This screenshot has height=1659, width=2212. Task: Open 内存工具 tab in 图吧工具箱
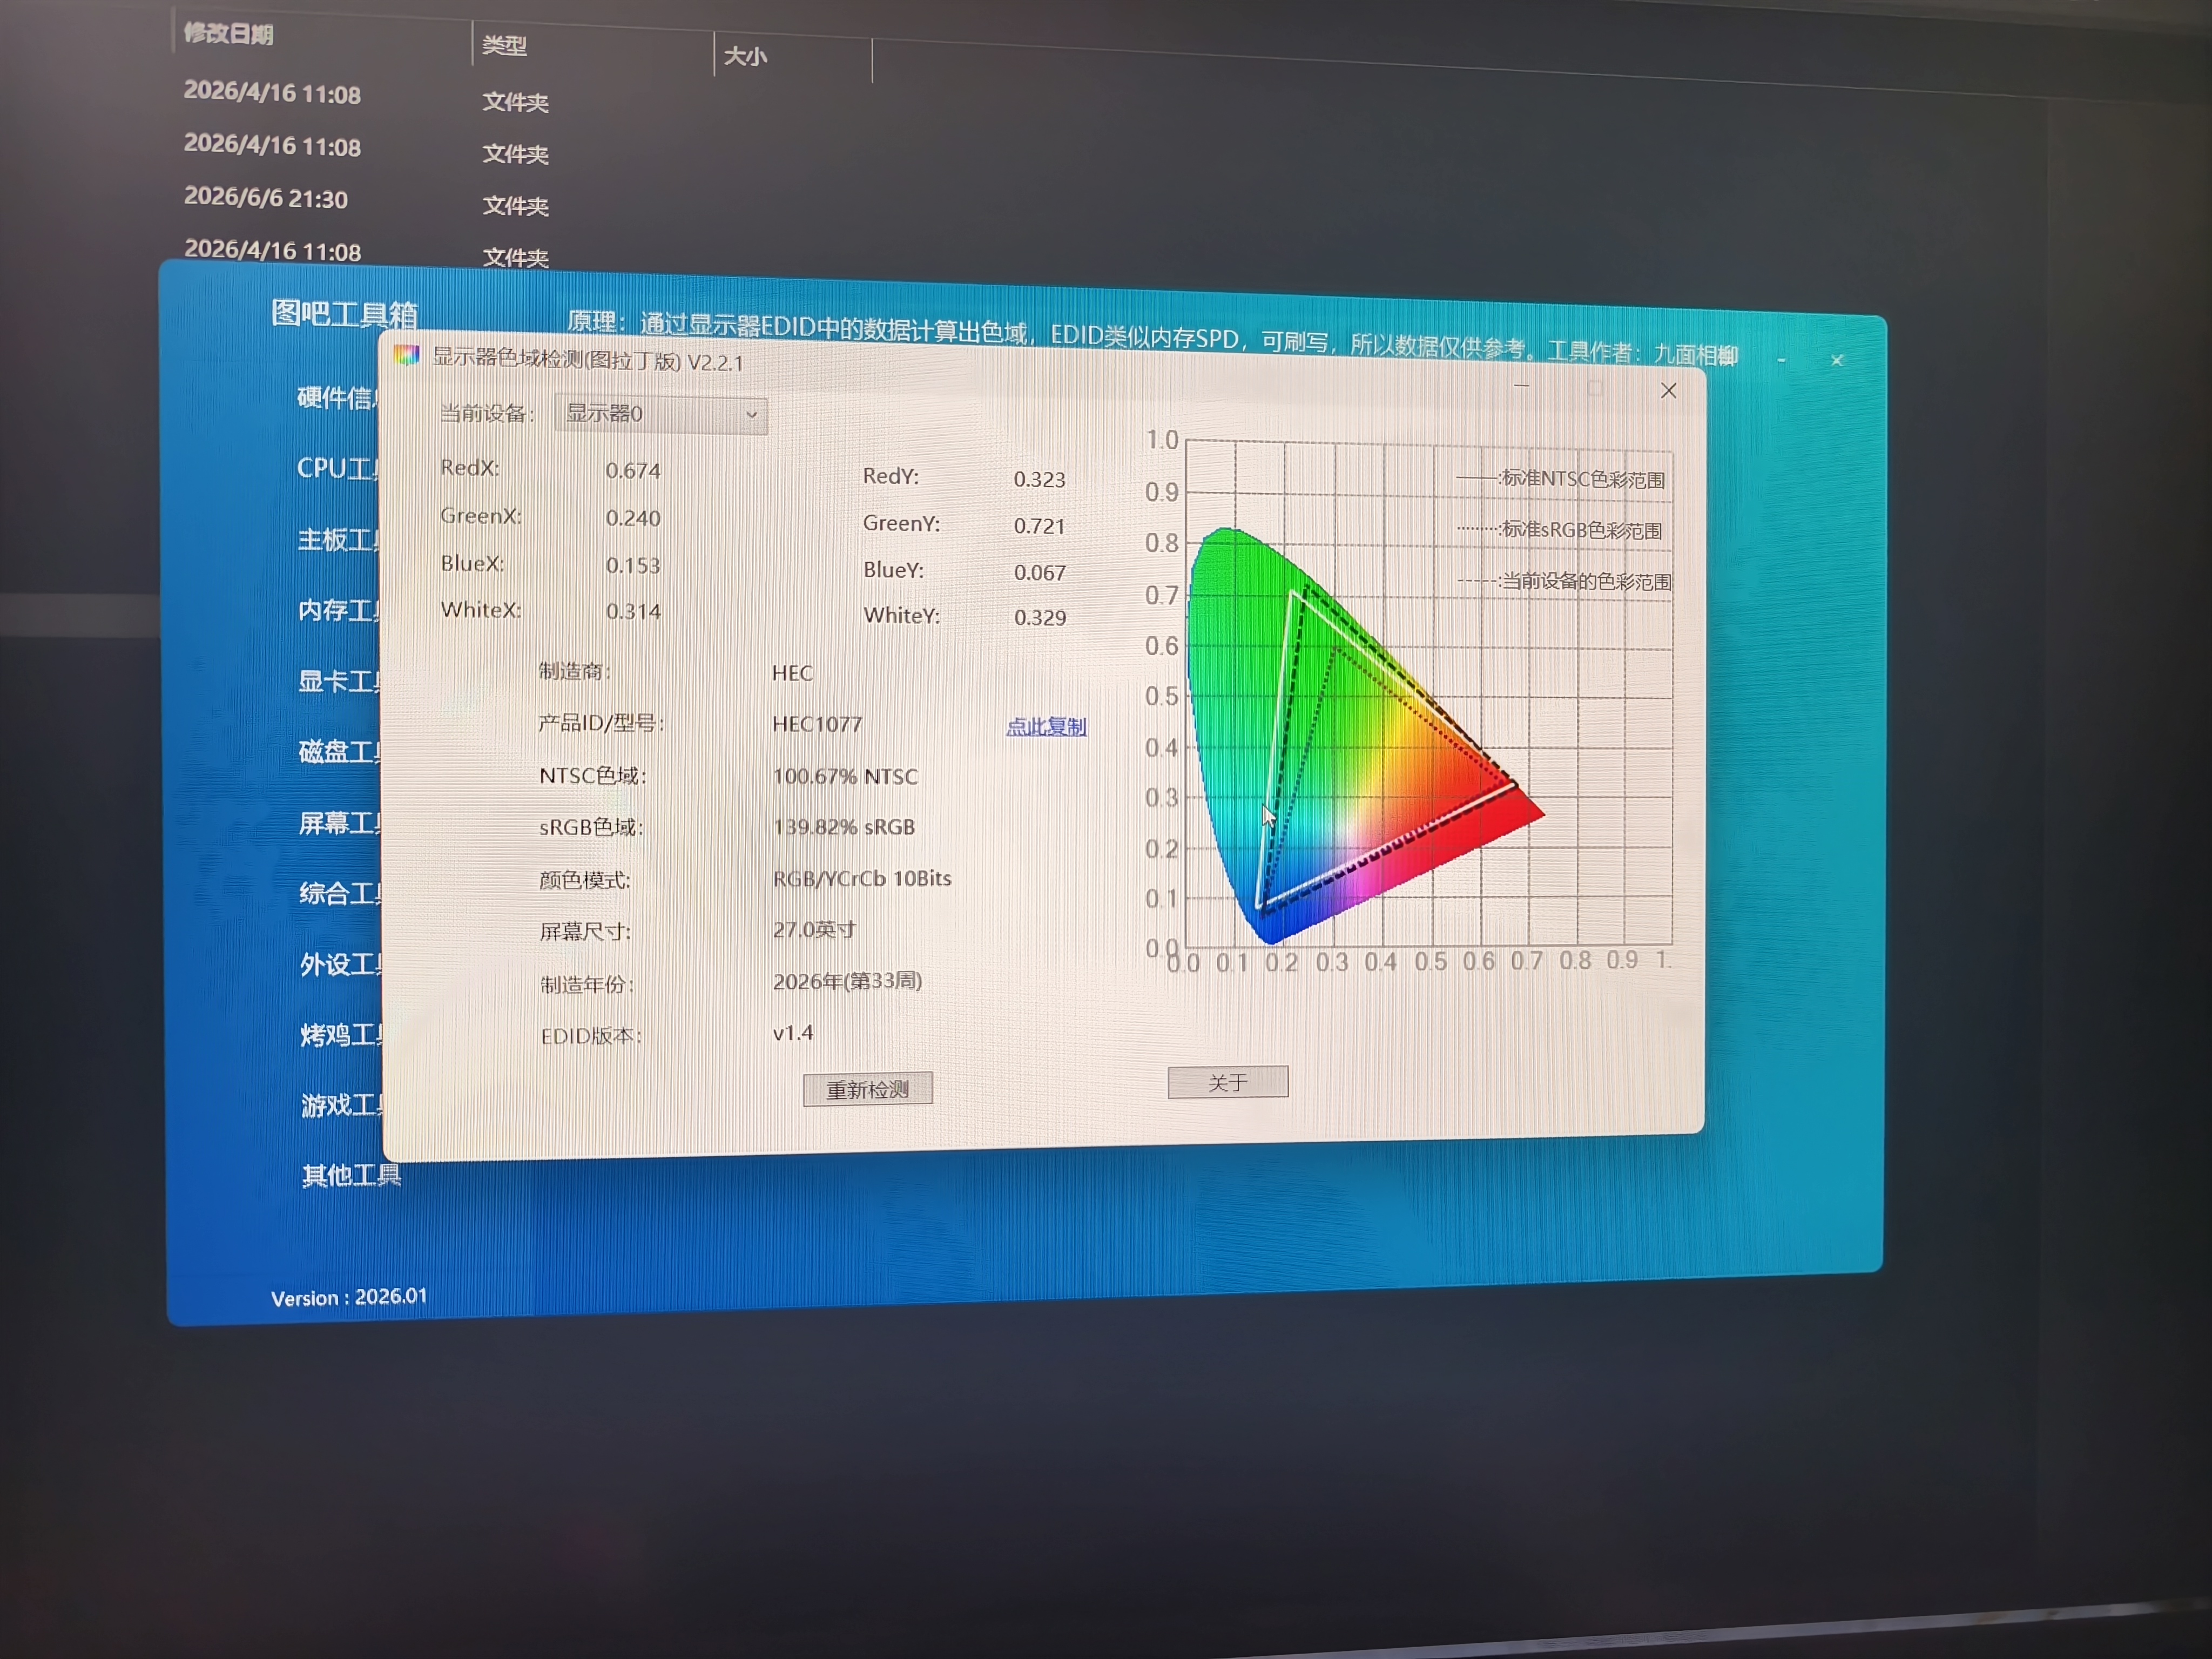(x=339, y=610)
